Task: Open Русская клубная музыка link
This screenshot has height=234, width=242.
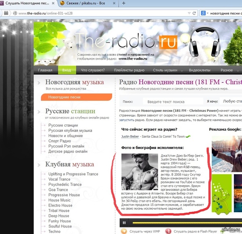Action: click(70, 131)
